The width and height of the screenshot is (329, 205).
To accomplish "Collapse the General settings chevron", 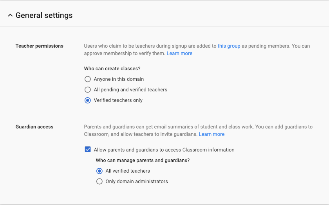I will point(10,16).
